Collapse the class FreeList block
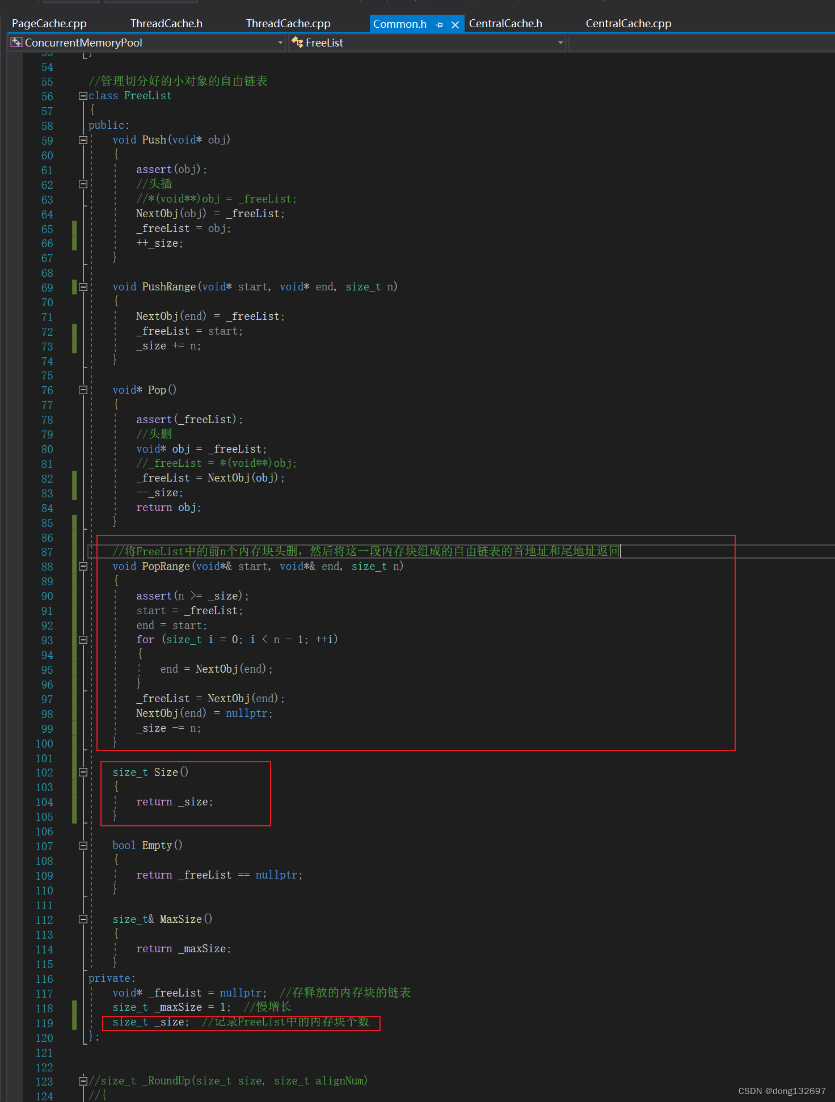This screenshot has width=835, height=1102. click(x=83, y=96)
